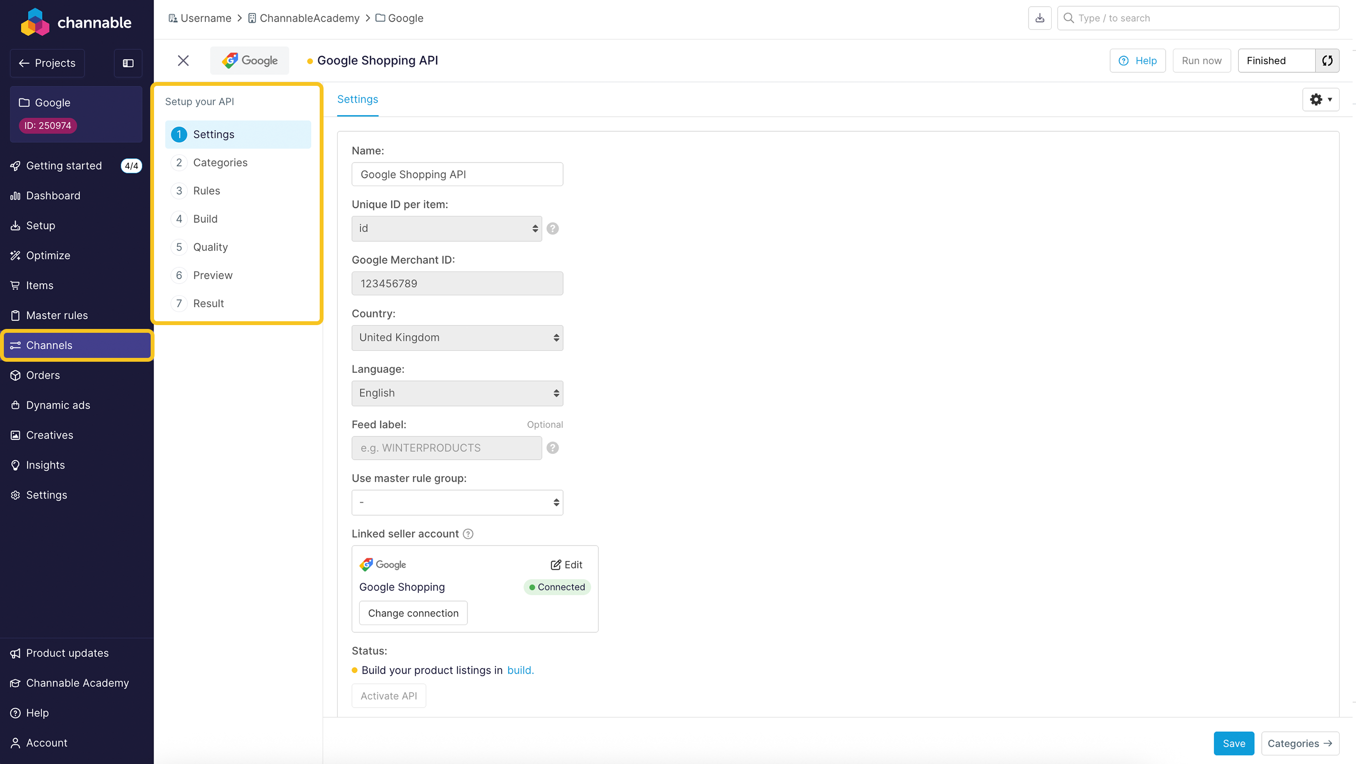Expand the Country dropdown showing United Kingdom
Screen dimensions: 1356x764
tap(457, 338)
